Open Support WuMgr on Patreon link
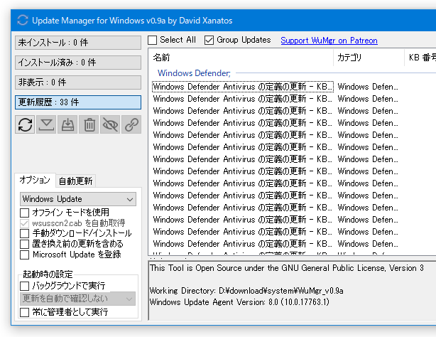The height and width of the screenshot is (337, 436). coord(329,41)
